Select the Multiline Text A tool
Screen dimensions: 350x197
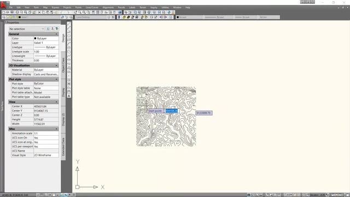coord(69,96)
